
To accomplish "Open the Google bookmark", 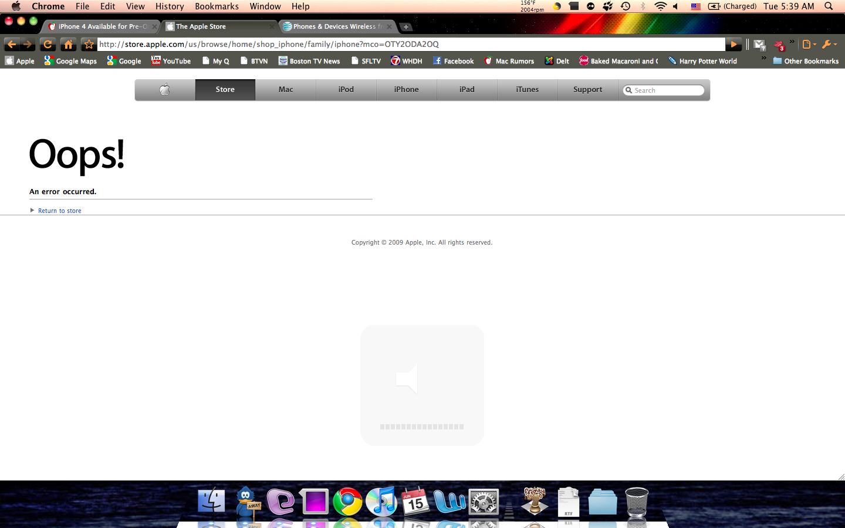I will click(124, 61).
